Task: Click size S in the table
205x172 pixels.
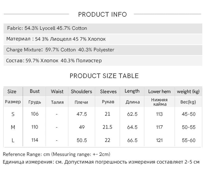Action: coord(13,114)
